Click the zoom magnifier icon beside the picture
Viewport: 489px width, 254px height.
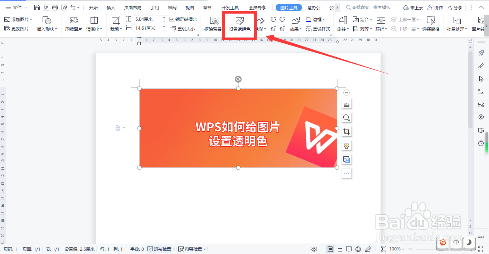click(x=346, y=118)
